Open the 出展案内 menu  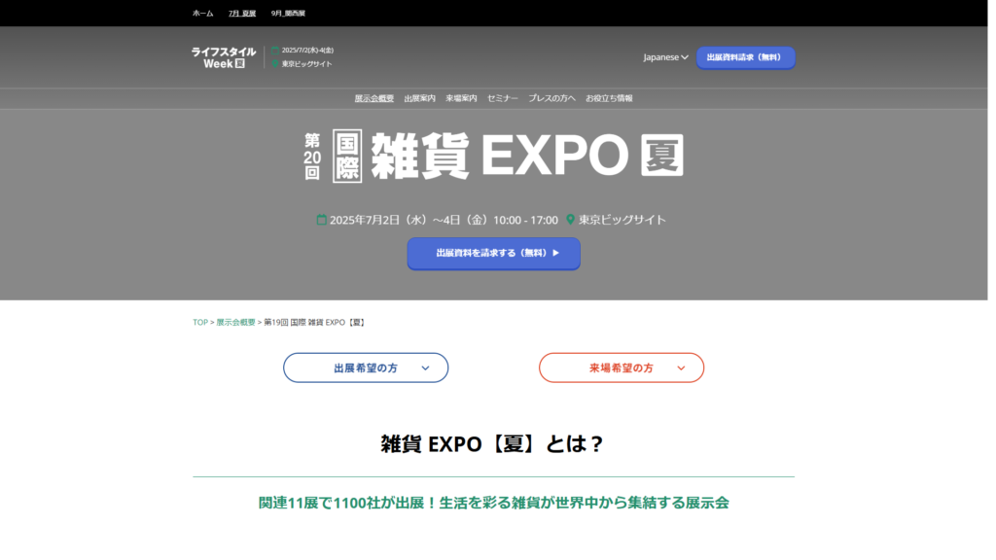[x=420, y=98]
